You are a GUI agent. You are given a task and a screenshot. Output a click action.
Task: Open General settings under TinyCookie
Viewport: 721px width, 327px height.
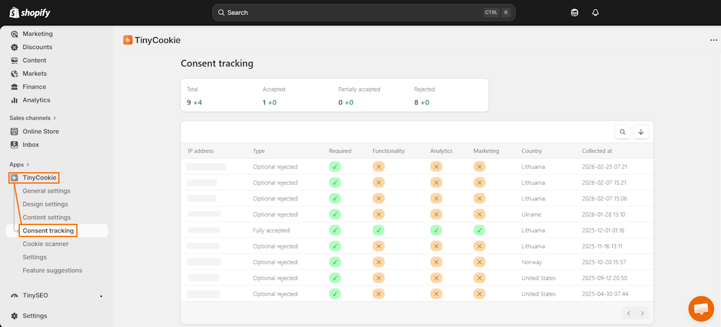point(46,191)
